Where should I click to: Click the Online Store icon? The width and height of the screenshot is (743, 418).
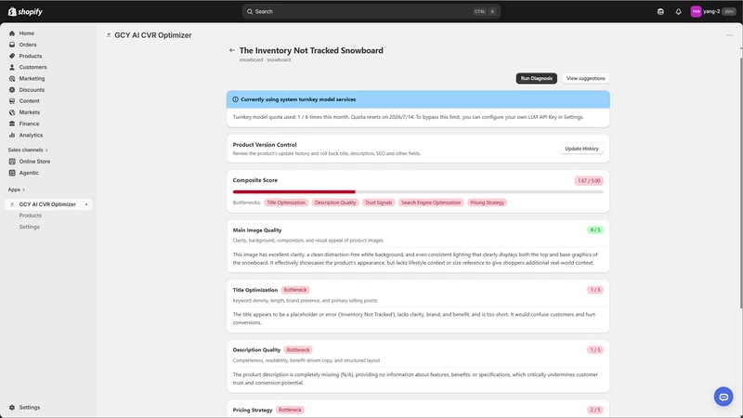(x=12, y=162)
